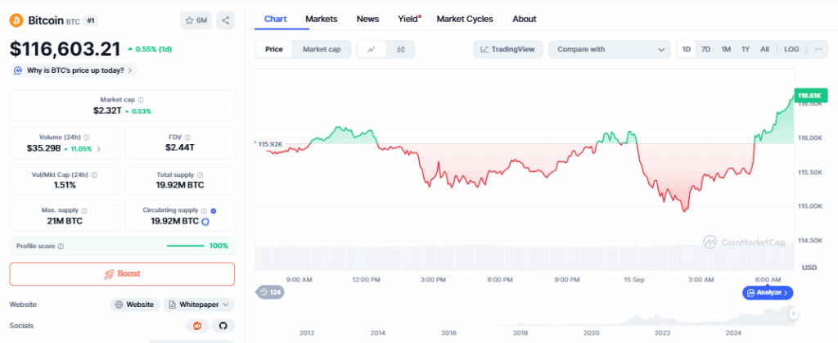This screenshot has width=838, height=343.
Task: Open the chart more options ellipsis
Action: coord(818,49)
